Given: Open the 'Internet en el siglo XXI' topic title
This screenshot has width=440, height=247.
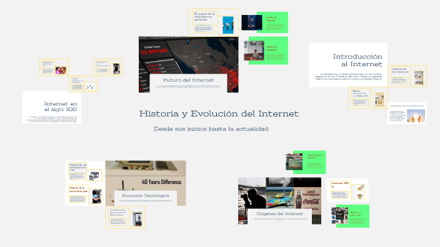Looking at the screenshot, I should (x=61, y=107).
